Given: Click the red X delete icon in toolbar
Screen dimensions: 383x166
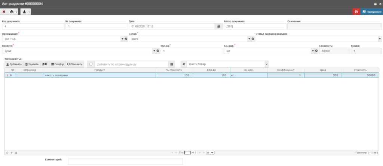Looking at the screenshot, I should click(x=4, y=12).
